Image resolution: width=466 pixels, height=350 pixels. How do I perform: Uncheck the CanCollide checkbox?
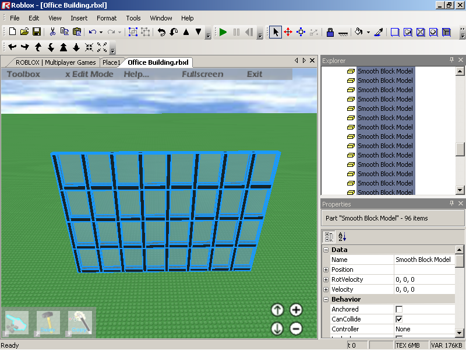399,319
